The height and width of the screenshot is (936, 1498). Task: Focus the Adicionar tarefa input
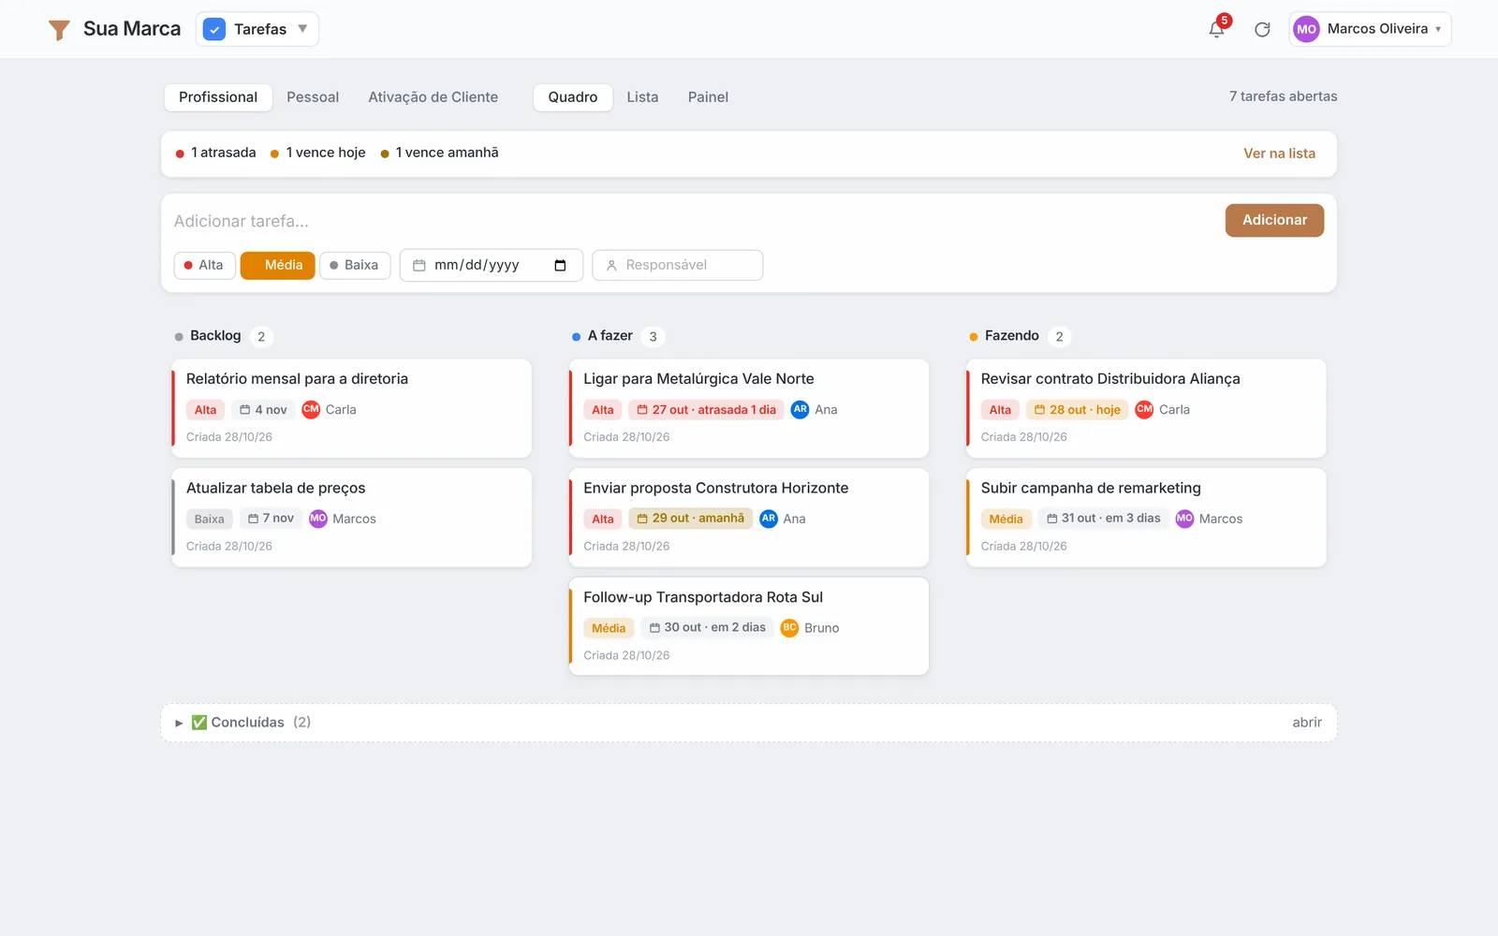(x=693, y=221)
